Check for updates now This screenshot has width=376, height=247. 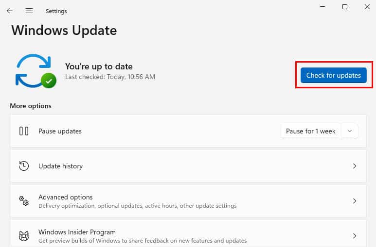pos(334,75)
